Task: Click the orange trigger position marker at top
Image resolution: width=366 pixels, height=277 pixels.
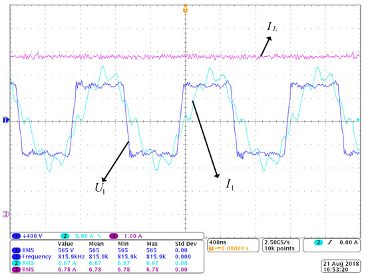Action: [x=185, y=10]
